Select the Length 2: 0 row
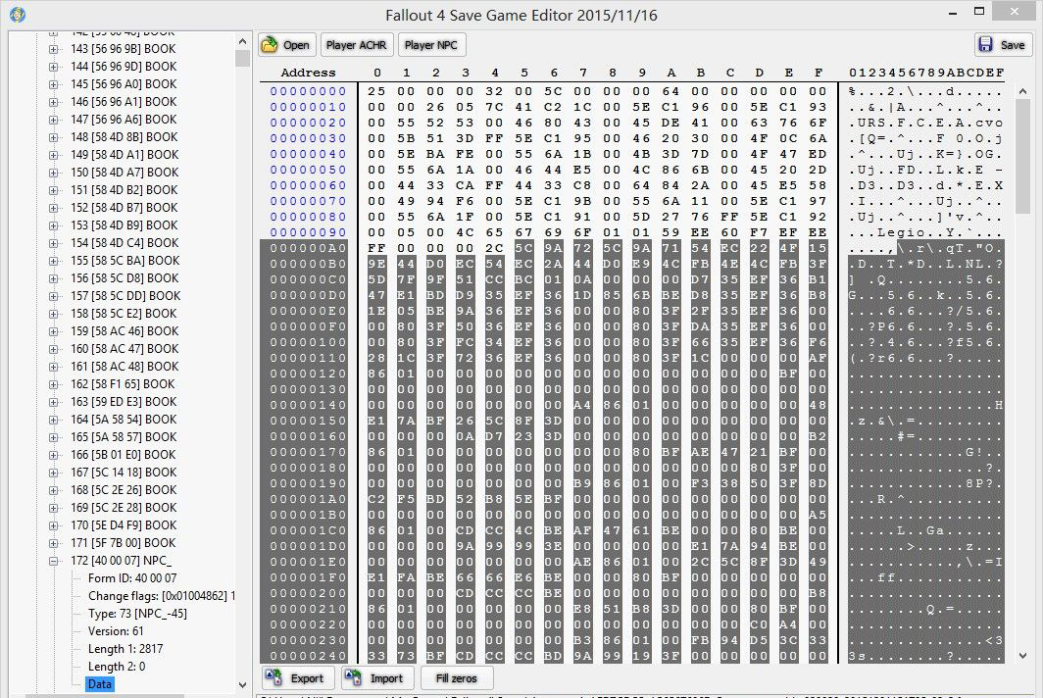 click(x=117, y=667)
